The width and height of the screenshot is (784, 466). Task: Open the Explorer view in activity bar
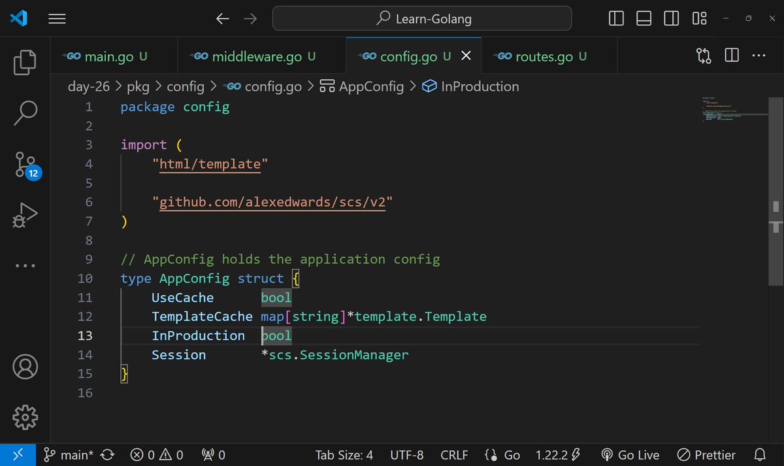25,61
